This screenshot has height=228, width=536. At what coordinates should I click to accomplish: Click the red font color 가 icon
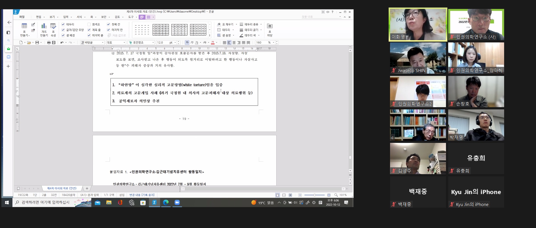[213, 42]
